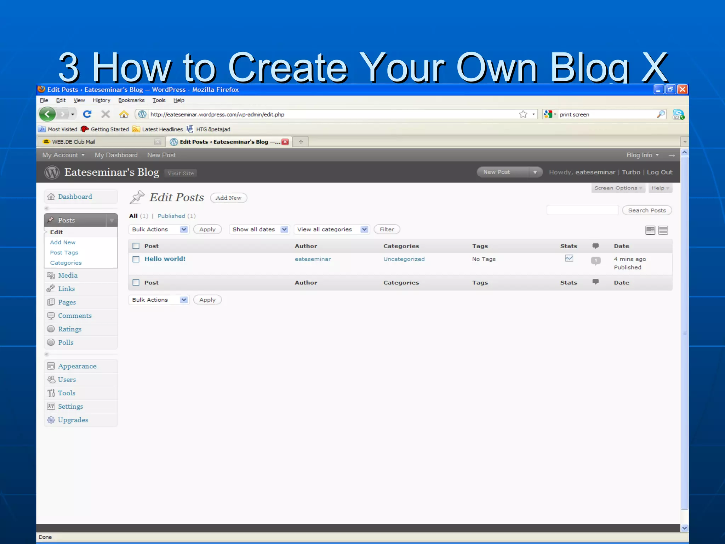The width and height of the screenshot is (725, 544).
Task: Click the Media icon in sidebar
Action: 51,275
